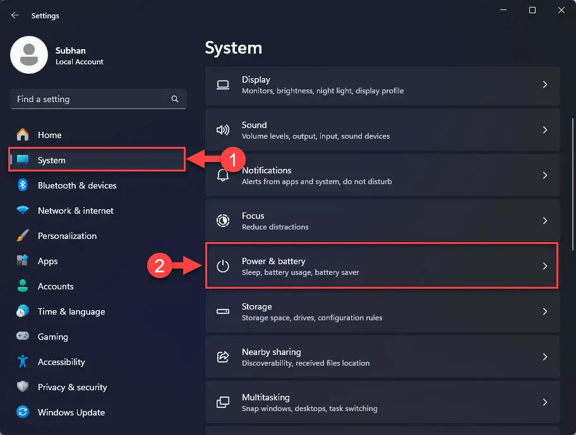Viewport: 576px width, 435px height.
Task: Click the Display monitor icon
Action: (222, 84)
